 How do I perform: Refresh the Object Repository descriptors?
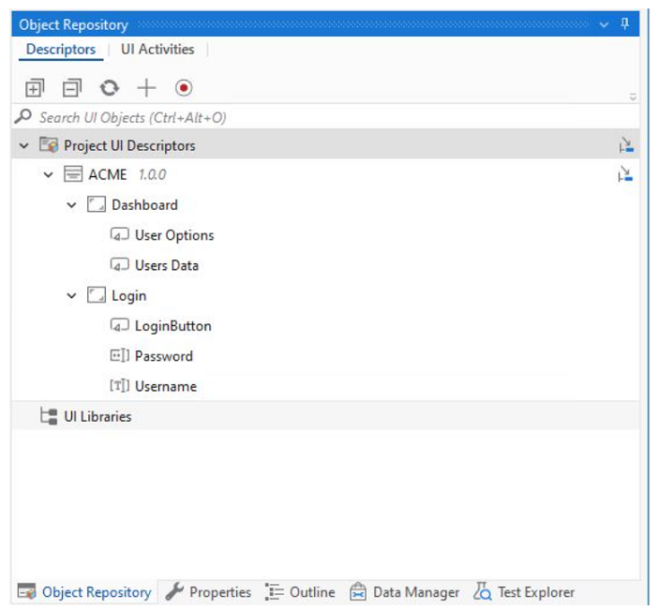click(110, 88)
